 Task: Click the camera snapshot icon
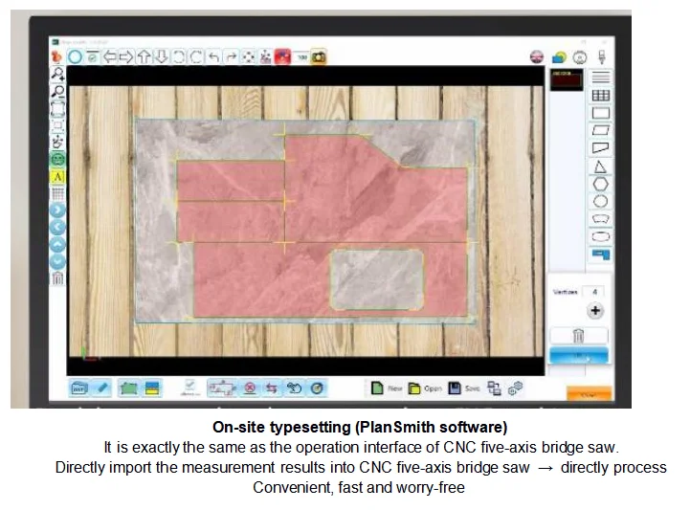click(x=319, y=57)
